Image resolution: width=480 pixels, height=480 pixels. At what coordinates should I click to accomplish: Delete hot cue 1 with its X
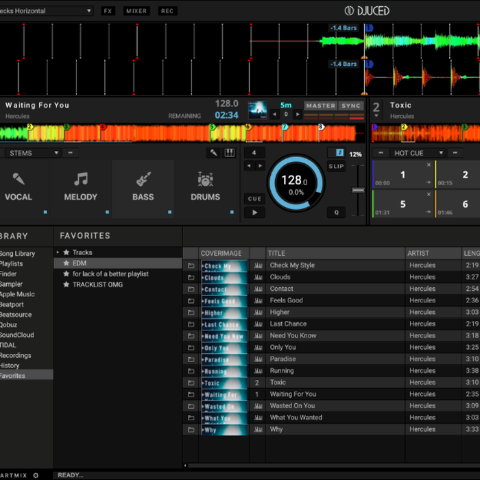(x=429, y=165)
